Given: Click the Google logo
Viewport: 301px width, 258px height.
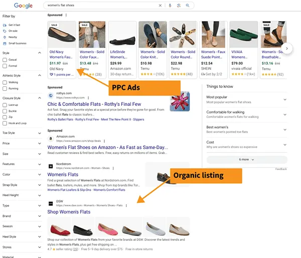Looking at the screenshot, I should (x=23, y=6).
